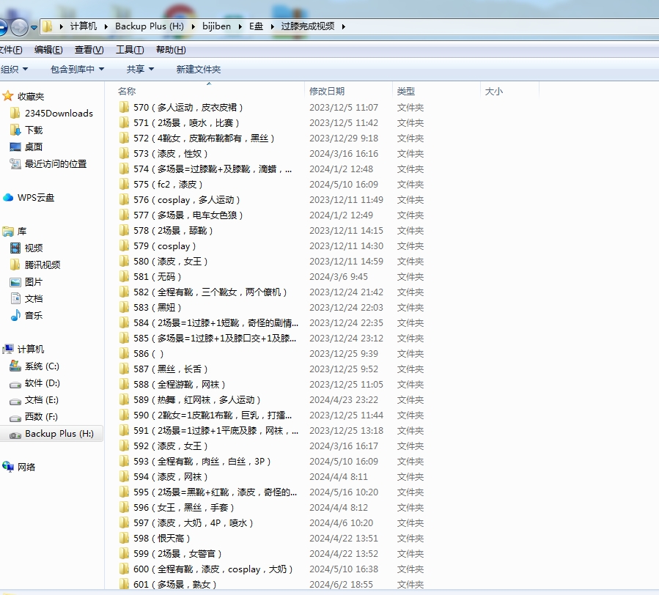The height and width of the screenshot is (595, 659).
Task: Click the 新建文件夹 button
Action: pos(198,69)
